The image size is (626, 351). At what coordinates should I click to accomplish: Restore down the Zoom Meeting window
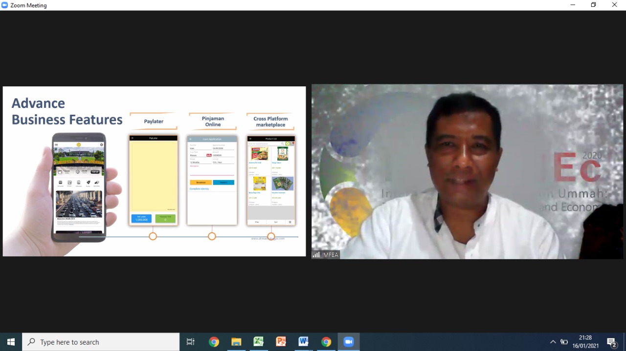[x=593, y=5]
